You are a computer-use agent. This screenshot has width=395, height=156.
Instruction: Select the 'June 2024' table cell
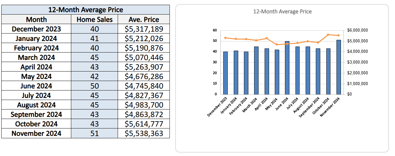tap(36, 86)
